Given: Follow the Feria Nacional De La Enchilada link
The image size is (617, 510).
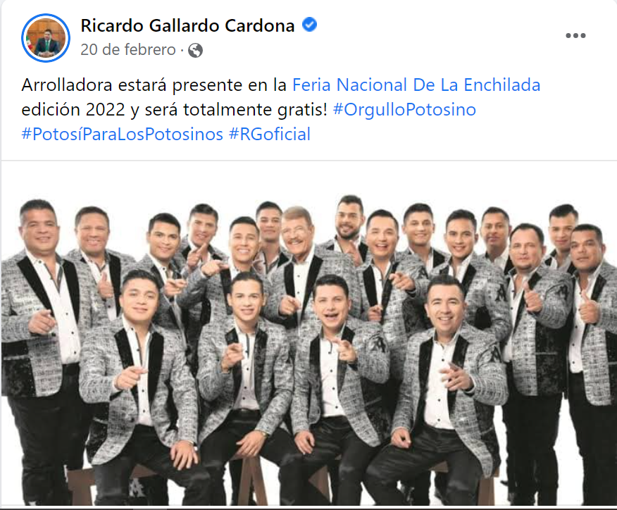Looking at the screenshot, I should [x=416, y=85].
